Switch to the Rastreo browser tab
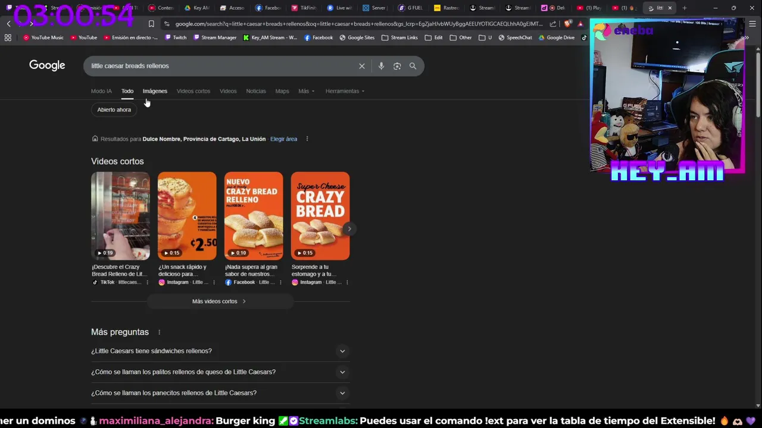 coord(446,8)
